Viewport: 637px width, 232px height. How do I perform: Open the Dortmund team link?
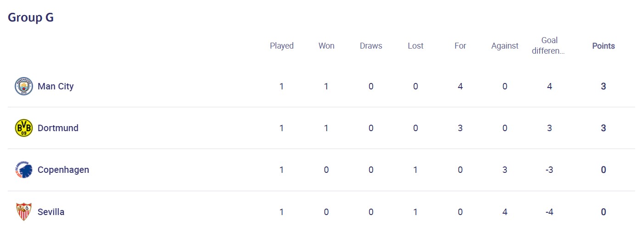58,128
